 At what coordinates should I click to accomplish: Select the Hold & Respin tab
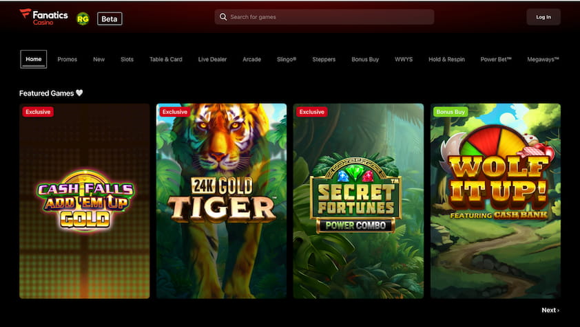(446, 59)
